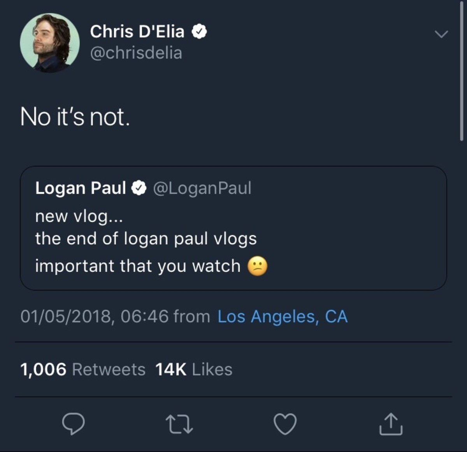Expand the tweet options chevron menu

tap(441, 34)
